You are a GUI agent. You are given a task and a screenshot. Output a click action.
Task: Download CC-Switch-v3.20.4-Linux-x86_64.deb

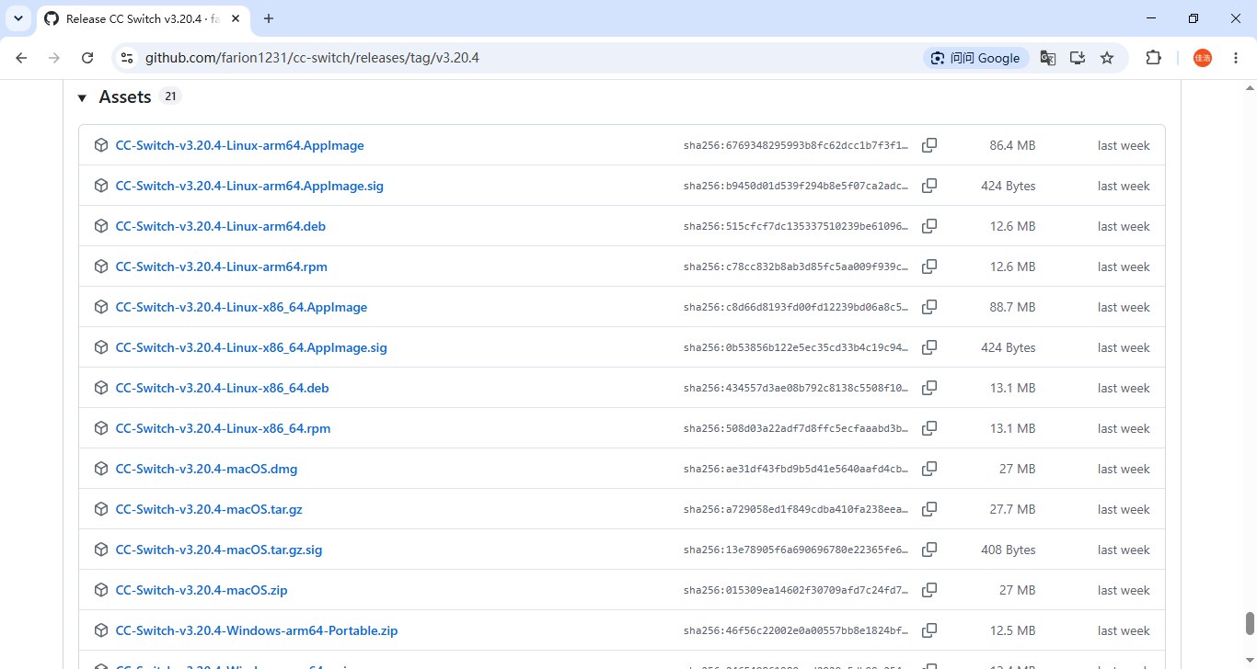pos(222,388)
